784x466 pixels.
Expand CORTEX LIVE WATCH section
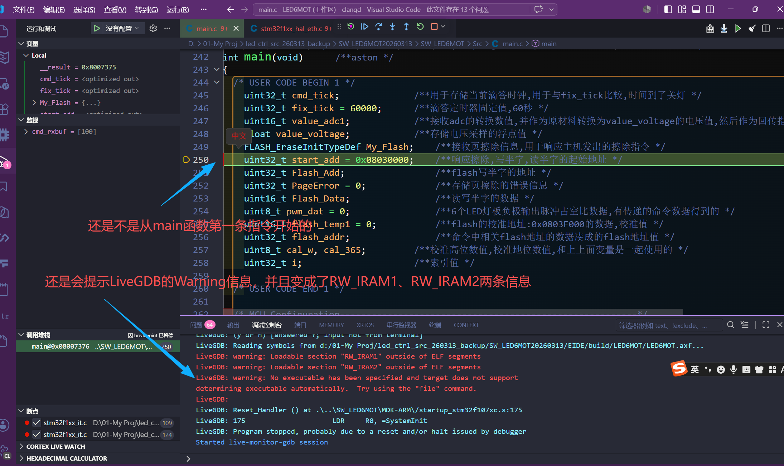21,447
